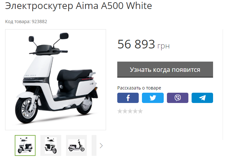Viewport: 231px width, 162px height.
Task: Rate product two stars
Action: (x=125, y=111)
